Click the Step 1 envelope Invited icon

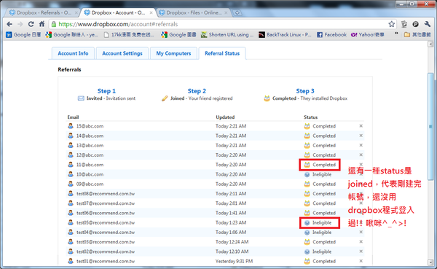coord(81,98)
